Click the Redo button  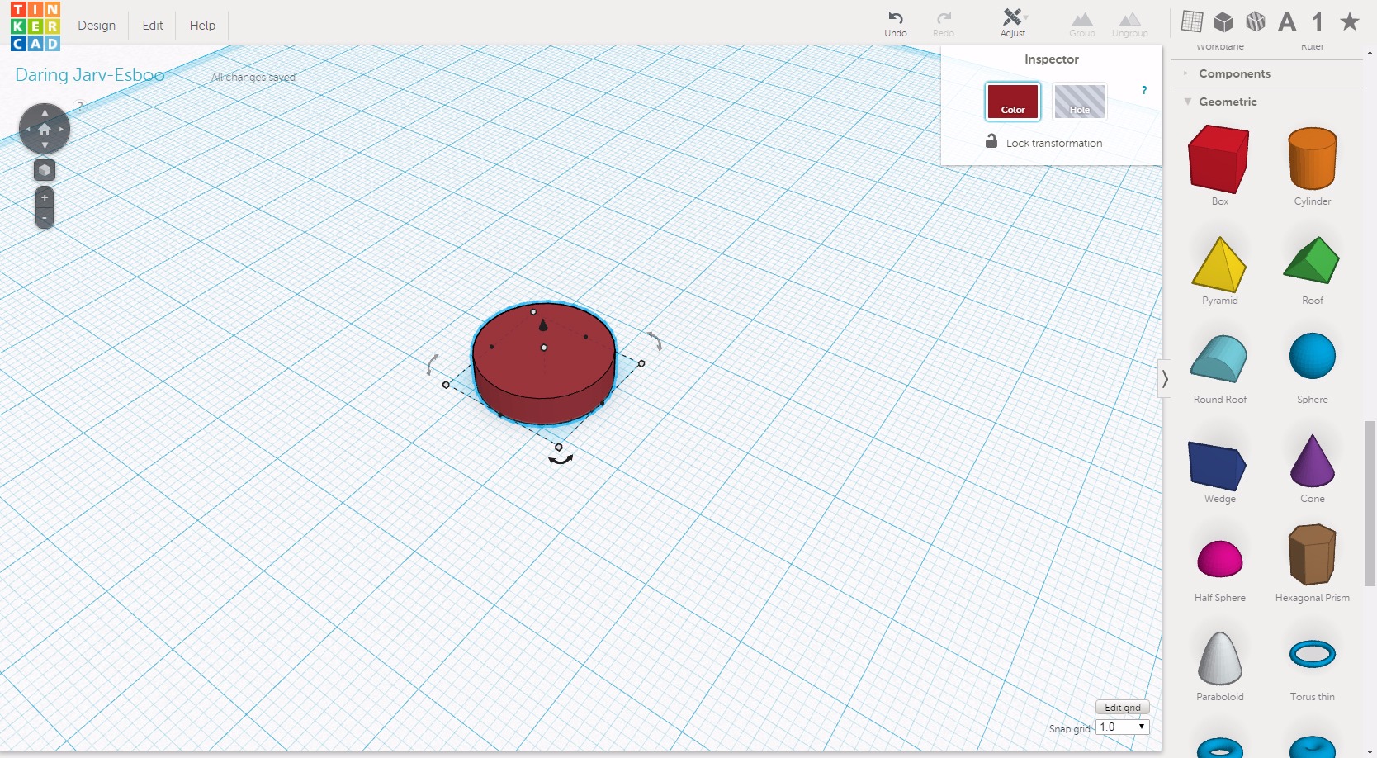click(944, 23)
